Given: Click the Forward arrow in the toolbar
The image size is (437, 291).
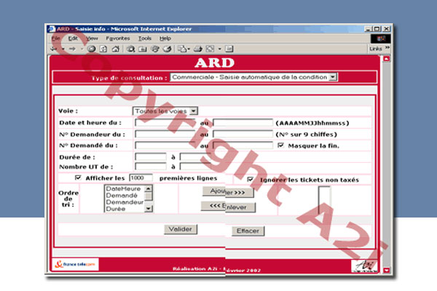Looking at the screenshot, I should click(x=72, y=49).
